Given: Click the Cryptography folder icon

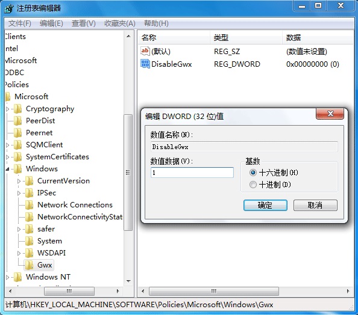Looking at the screenshot, I should tap(18, 109).
